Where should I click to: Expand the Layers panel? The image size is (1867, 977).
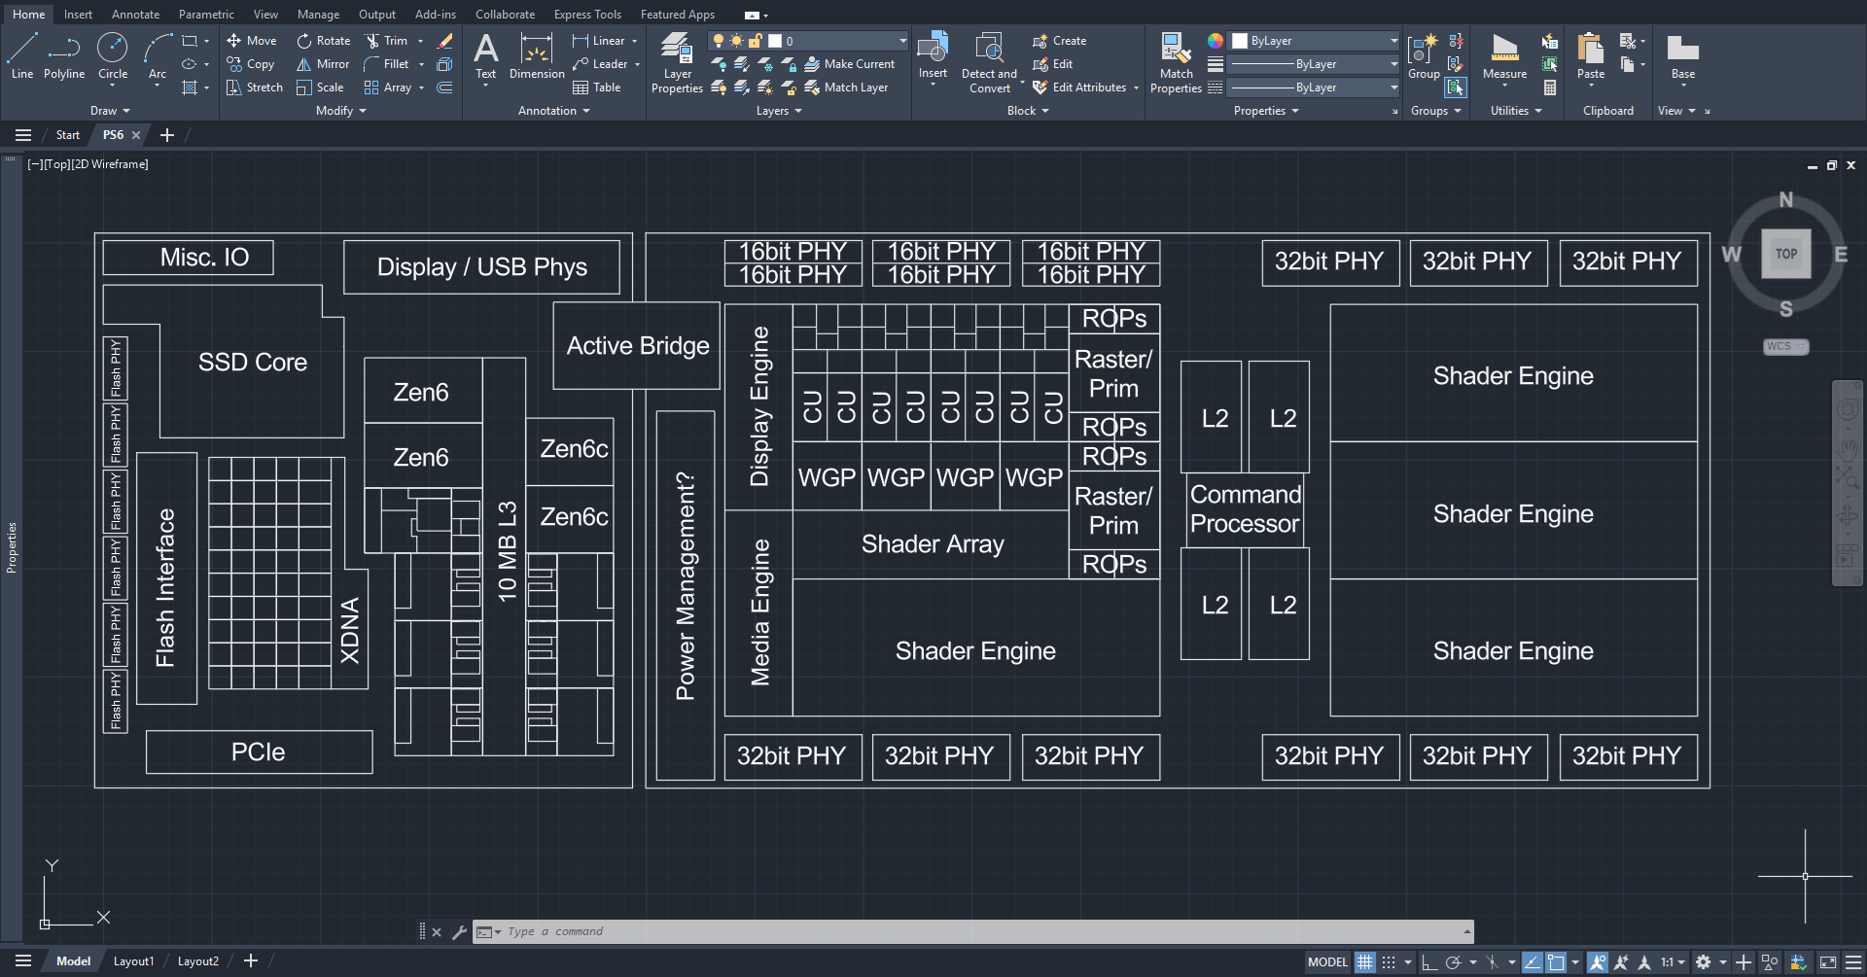coord(779,111)
